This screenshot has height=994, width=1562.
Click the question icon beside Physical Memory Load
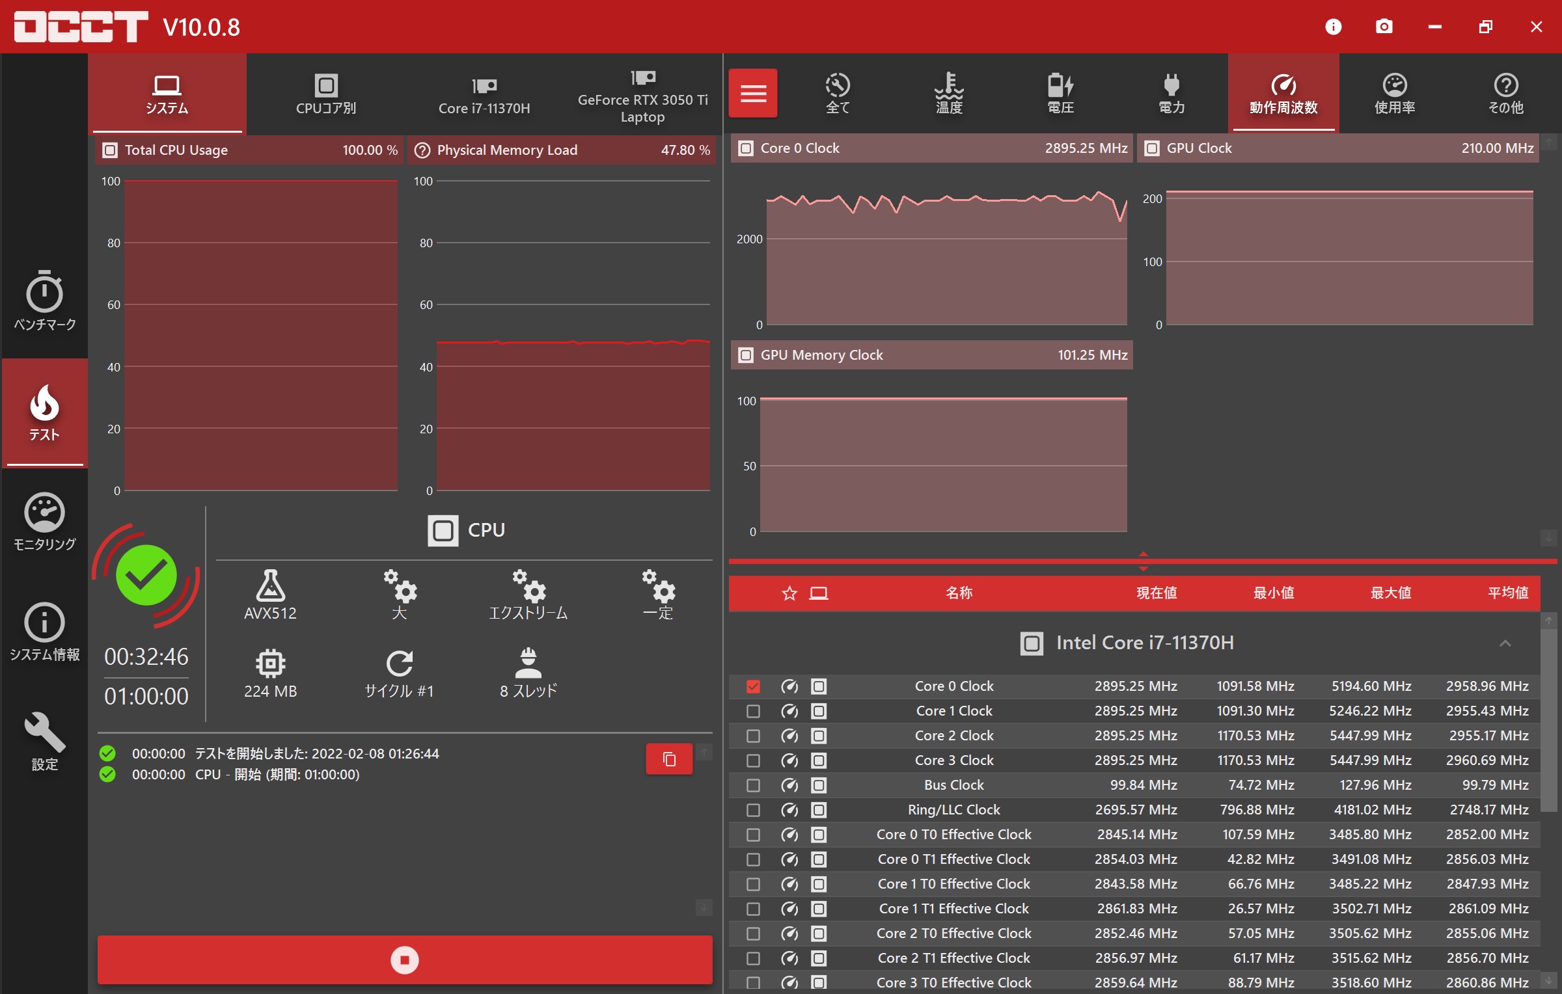pyautogui.click(x=422, y=150)
